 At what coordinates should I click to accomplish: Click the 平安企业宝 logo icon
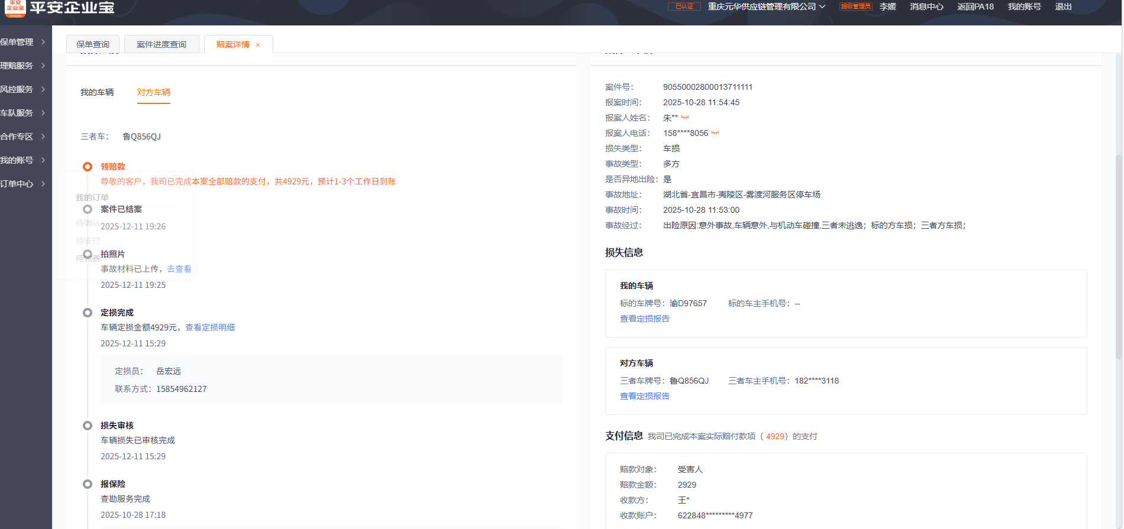pyautogui.click(x=15, y=8)
